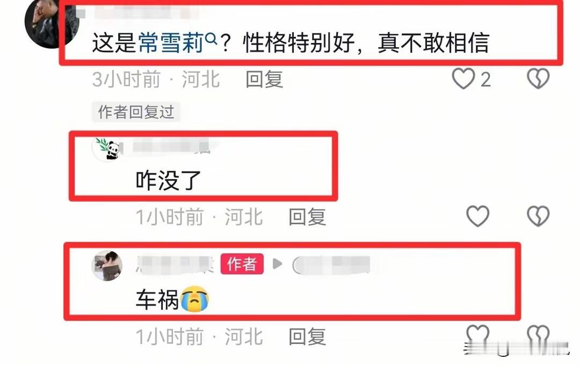
Task: Click the '作者回复过' tag
Action: click(136, 112)
